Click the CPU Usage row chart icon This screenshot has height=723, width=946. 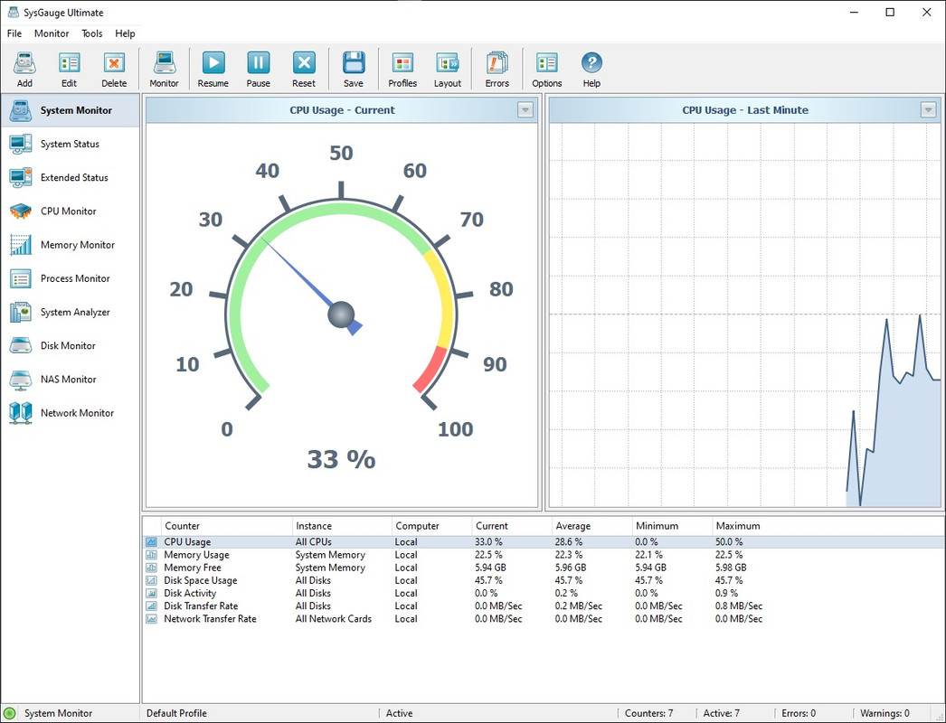[x=151, y=542]
